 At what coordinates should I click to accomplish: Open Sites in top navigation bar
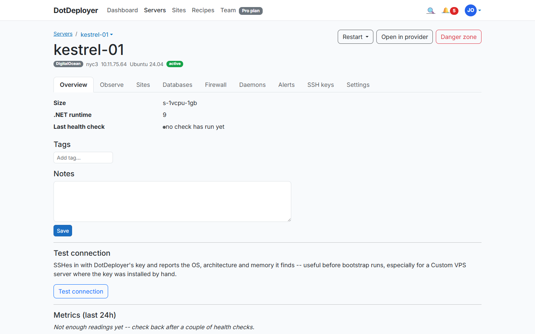tap(179, 10)
